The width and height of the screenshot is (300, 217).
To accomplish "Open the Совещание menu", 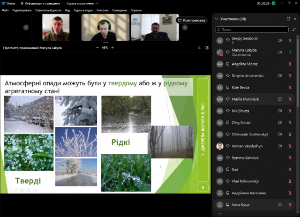I will [x=120, y=10].
